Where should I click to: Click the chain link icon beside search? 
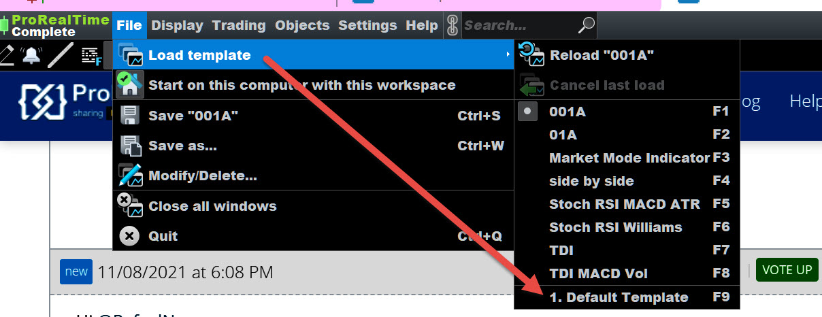pos(453,26)
